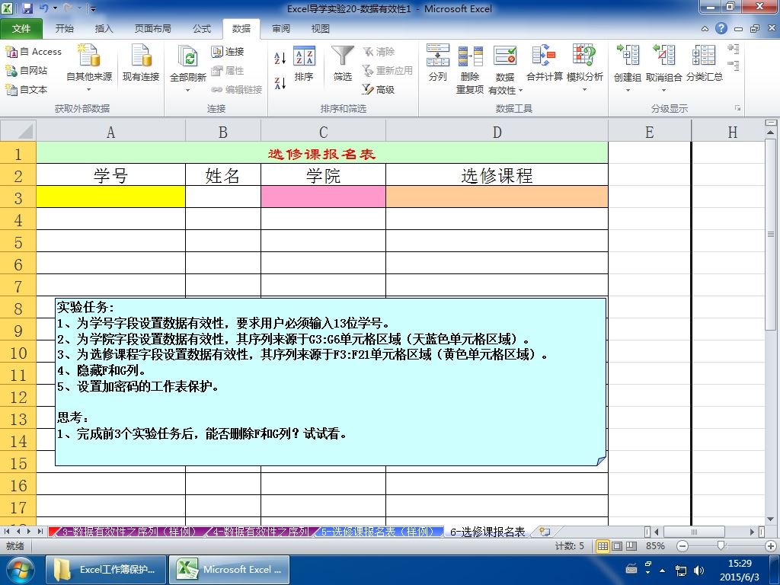Screen dimensions: 780x585
Task: Select pink cell C3
Action: (x=323, y=197)
